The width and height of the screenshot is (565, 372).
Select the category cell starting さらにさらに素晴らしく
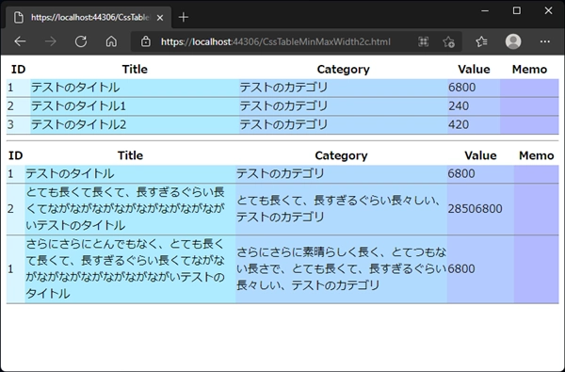(341, 269)
